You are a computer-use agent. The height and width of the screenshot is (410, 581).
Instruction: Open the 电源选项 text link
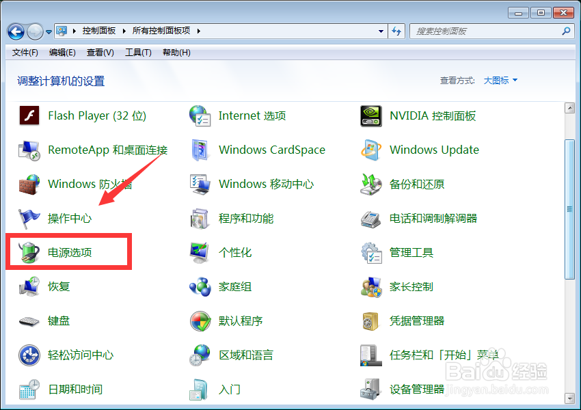70,253
